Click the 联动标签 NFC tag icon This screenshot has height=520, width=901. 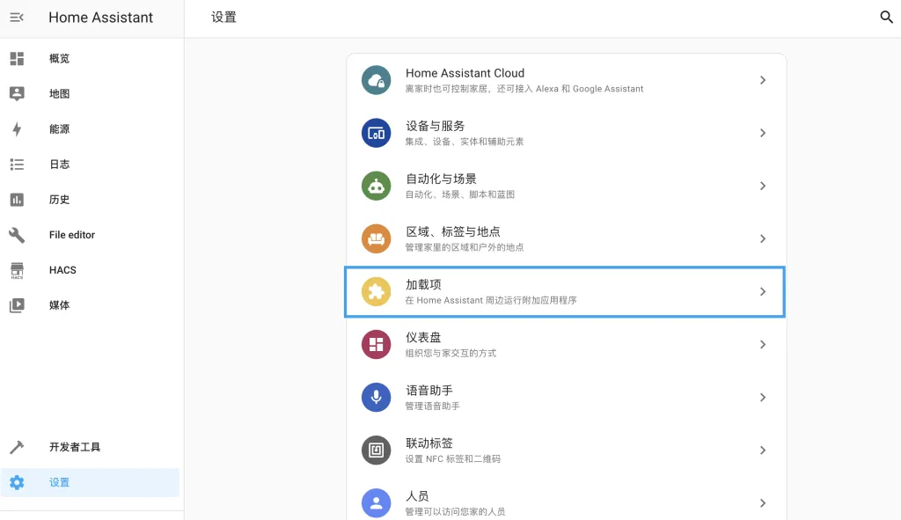click(377, 450)
